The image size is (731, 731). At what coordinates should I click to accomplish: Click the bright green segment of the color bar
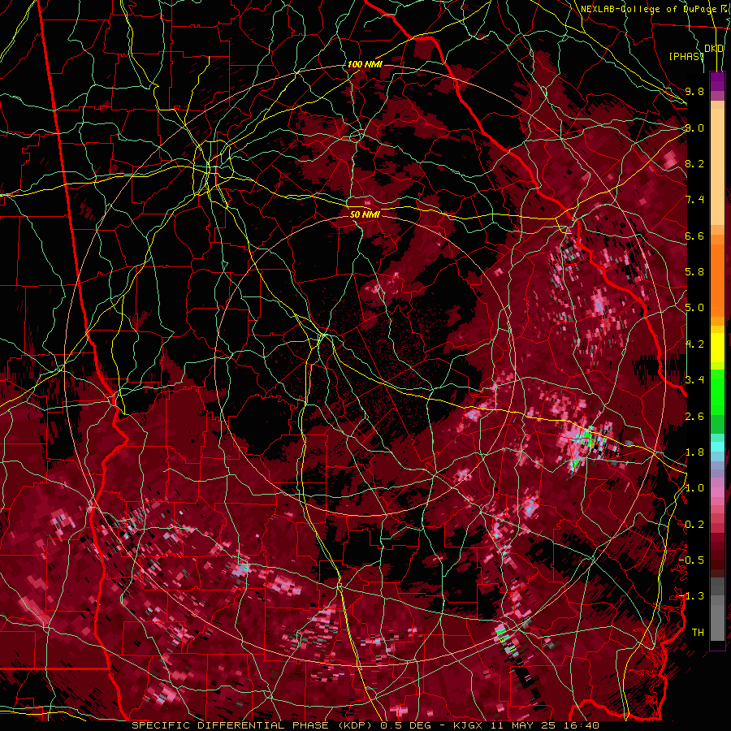coord(717,391)
